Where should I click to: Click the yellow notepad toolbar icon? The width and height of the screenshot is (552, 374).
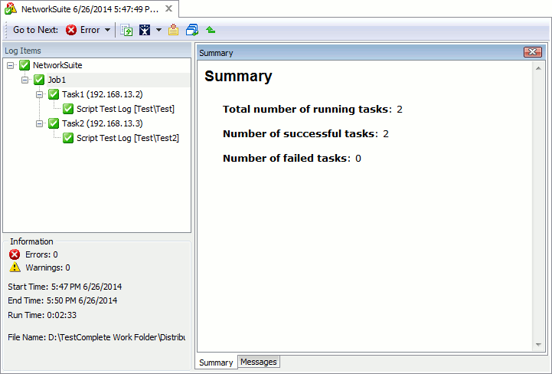pyautogui.click(x=173, y=30)
